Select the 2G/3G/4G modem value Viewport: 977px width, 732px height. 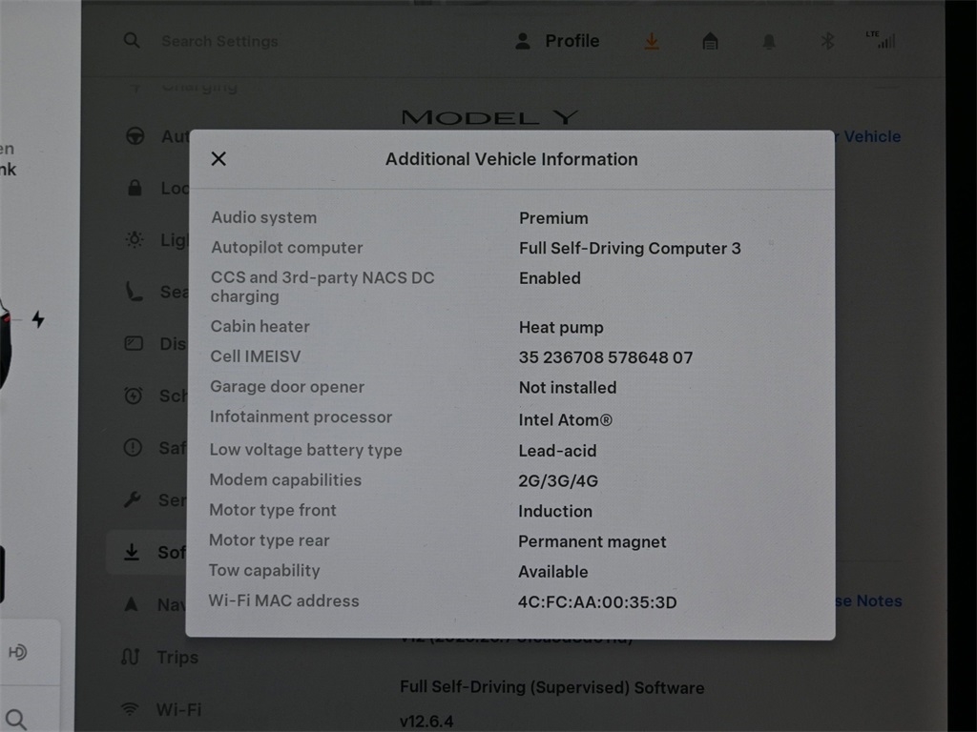pos(557,480)
